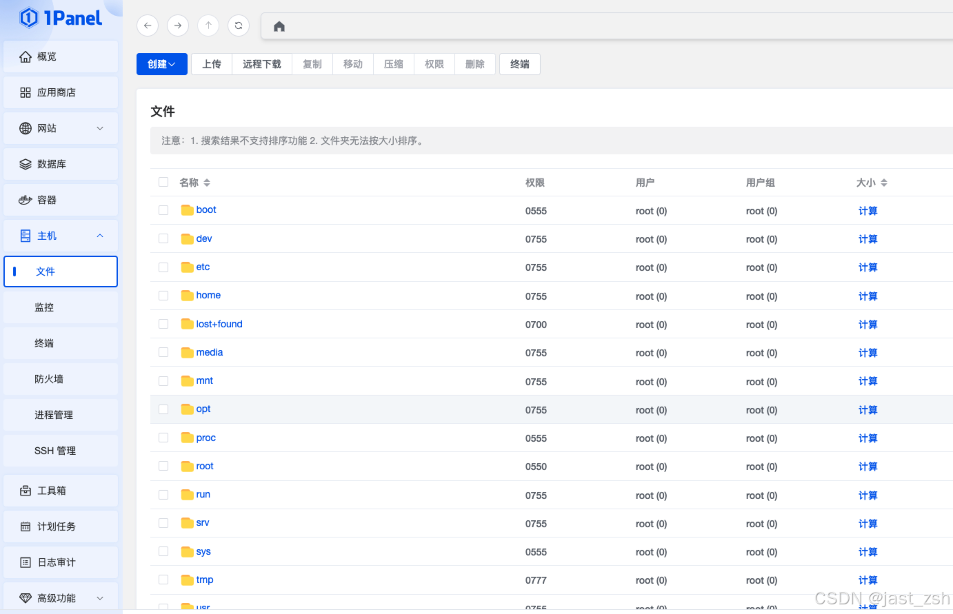Open the proc folder name link
This screenshot has width=953, height=614.
click(x=206, y=438)
